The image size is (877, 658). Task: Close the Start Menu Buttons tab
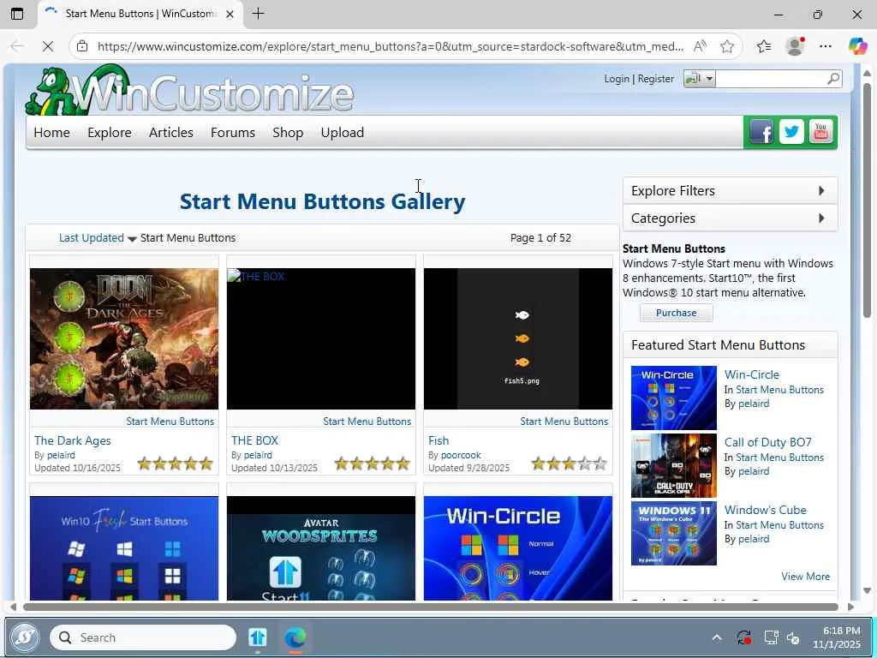[x=230, y=14]
